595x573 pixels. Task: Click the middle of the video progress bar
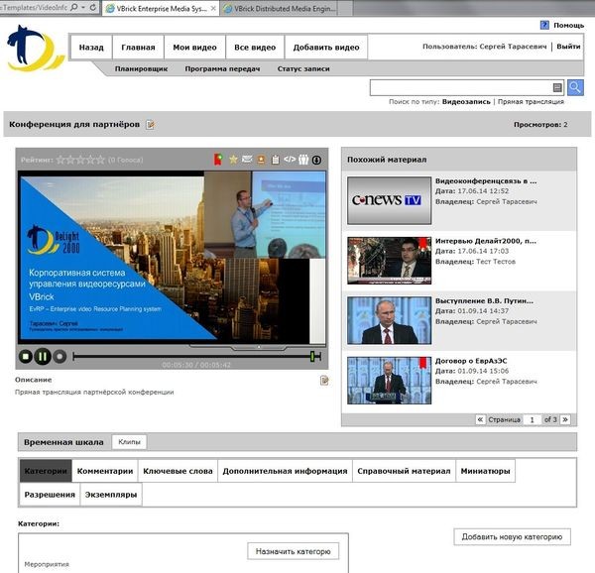coord(197,356)
